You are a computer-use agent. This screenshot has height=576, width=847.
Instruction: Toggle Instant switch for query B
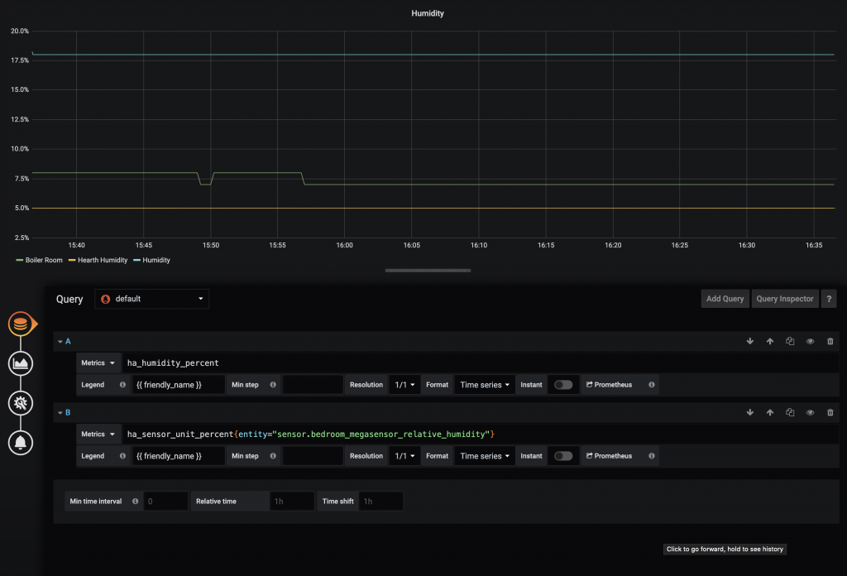(562, 456)
